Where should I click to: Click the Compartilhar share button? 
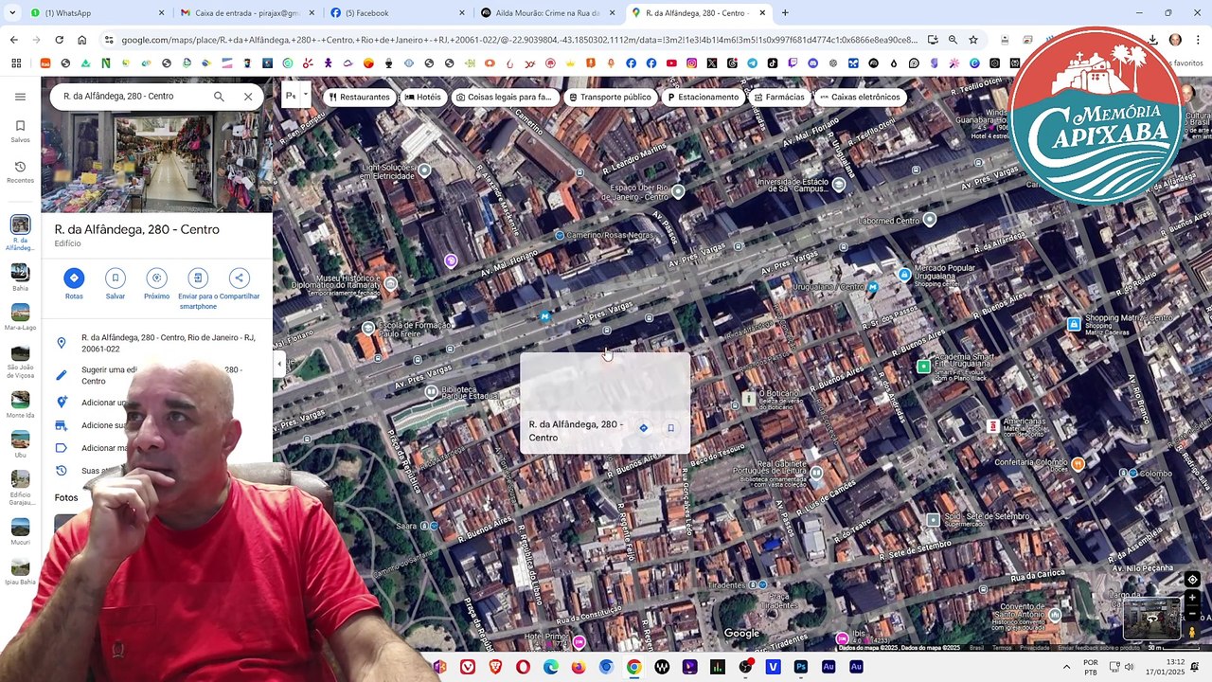coord(240,283)
